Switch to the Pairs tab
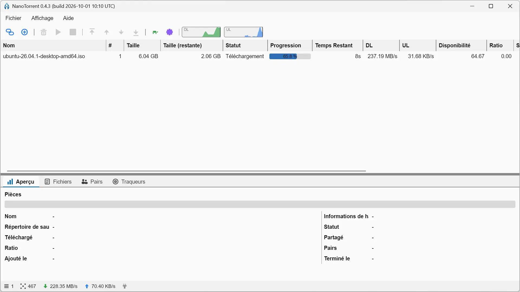Image resolution: width=520 pixels, height=292 pixels. (92, 182)
